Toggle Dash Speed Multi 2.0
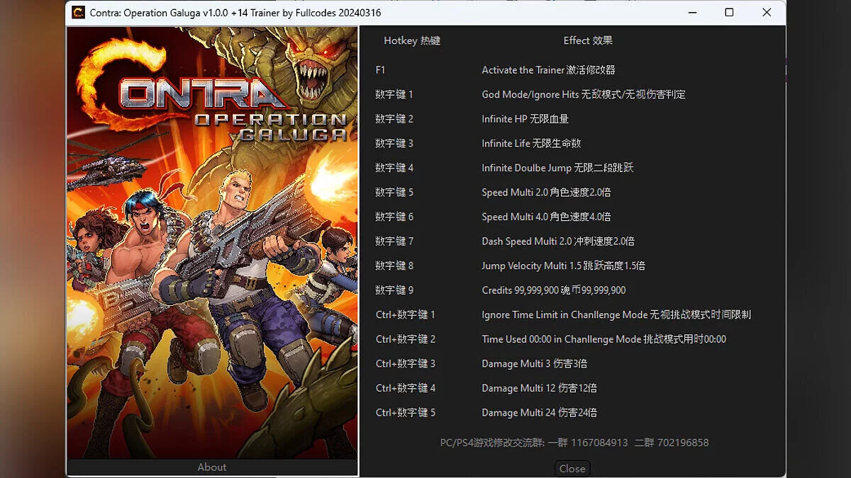 557,241
